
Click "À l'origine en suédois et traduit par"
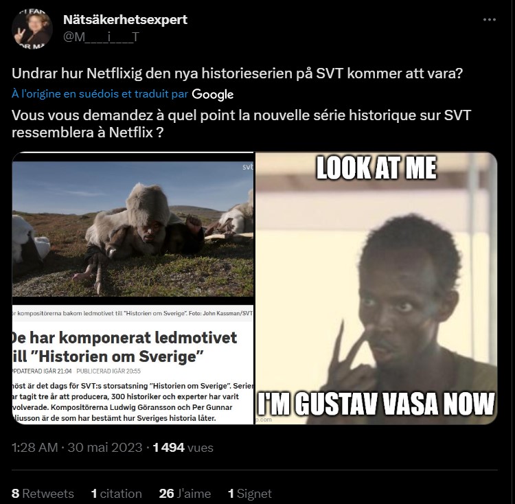tap(100, 94)
